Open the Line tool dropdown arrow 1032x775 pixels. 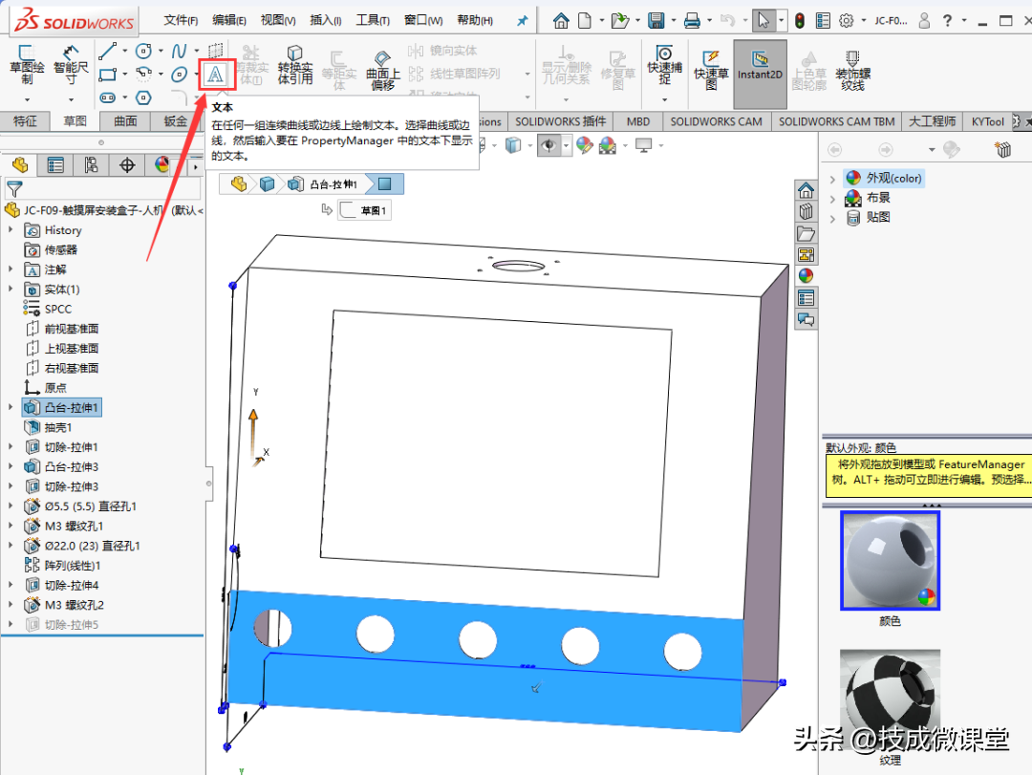click(125, 51)
